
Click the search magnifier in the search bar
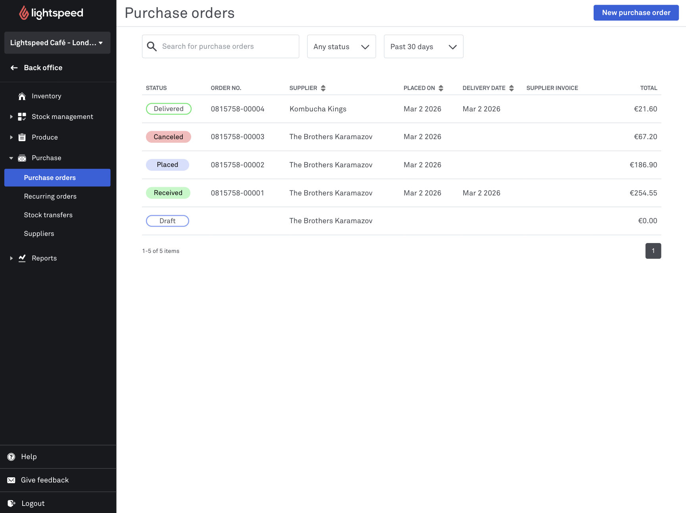151,46
